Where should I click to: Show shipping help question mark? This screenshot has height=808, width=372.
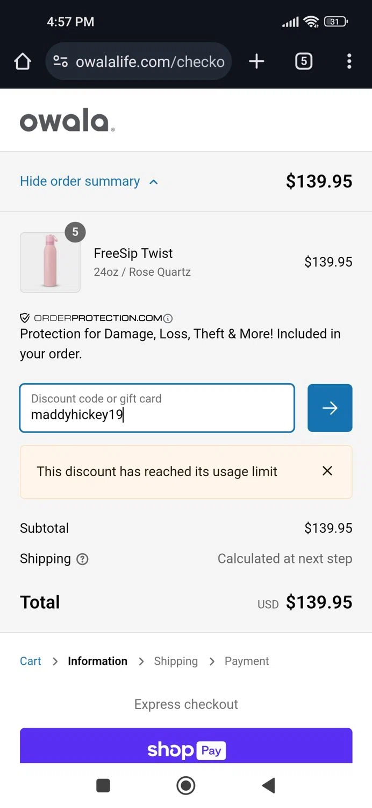tap(82, 559)
